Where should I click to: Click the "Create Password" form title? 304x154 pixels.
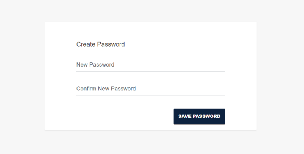click(101, 44)
